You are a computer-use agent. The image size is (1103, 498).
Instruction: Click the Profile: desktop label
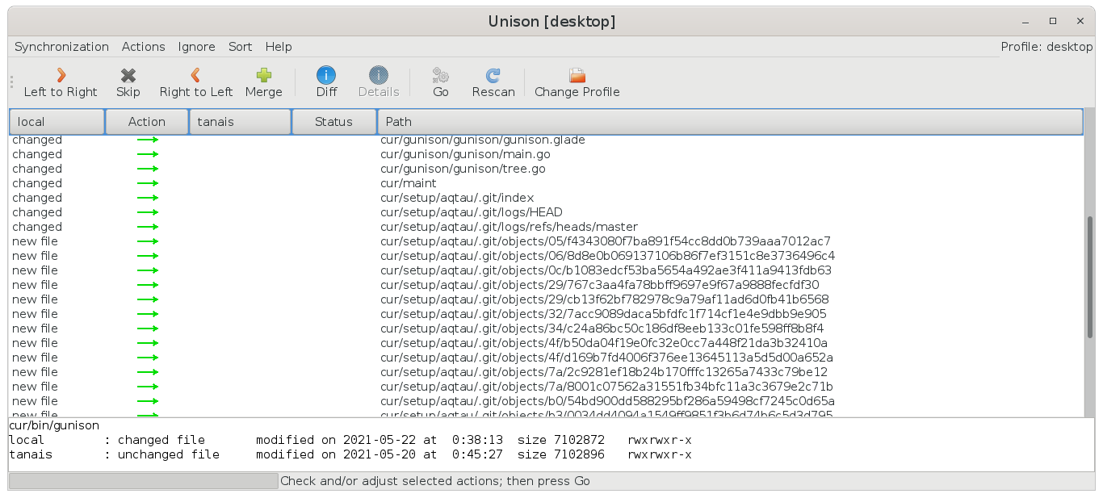pos(1046,47)
